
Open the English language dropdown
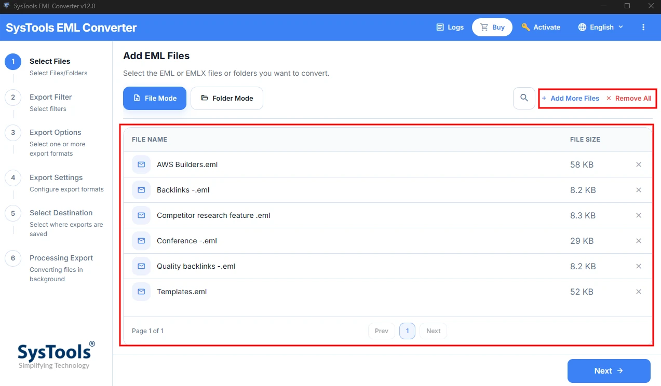(601, 27)
